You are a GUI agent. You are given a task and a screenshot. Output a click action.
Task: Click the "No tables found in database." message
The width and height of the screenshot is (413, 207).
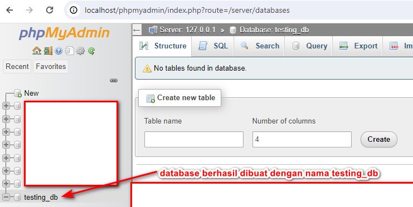[200, 68]
